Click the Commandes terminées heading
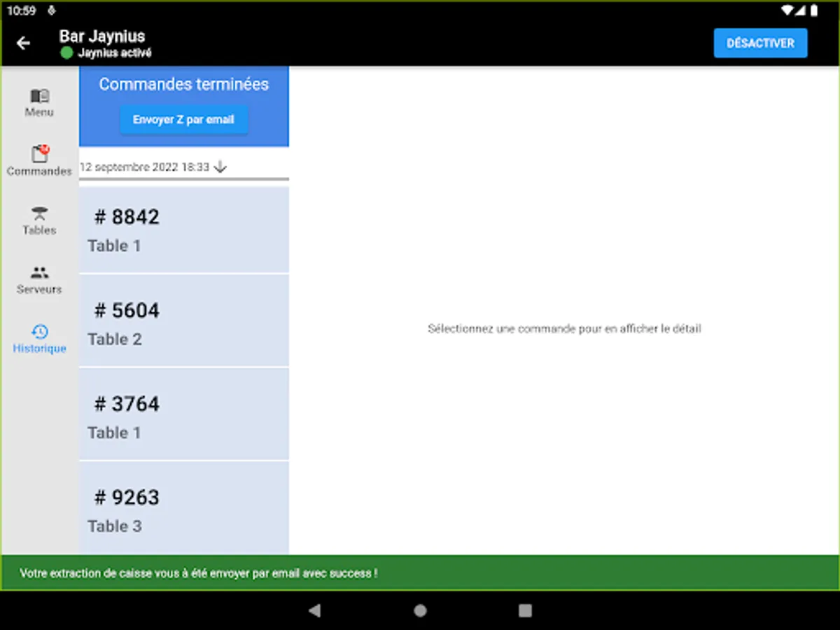 (184, 84)
